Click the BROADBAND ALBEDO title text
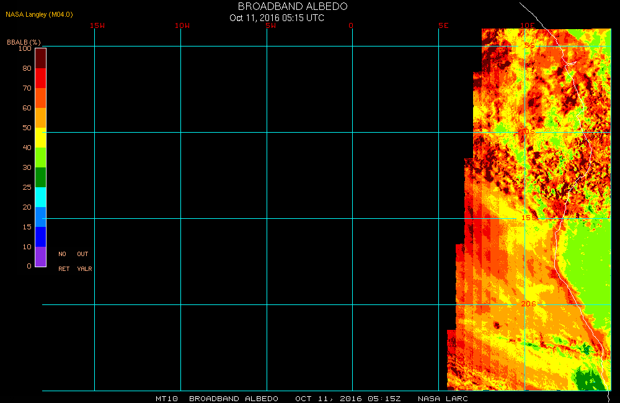The image size is (620, 403). click(293, 6)
